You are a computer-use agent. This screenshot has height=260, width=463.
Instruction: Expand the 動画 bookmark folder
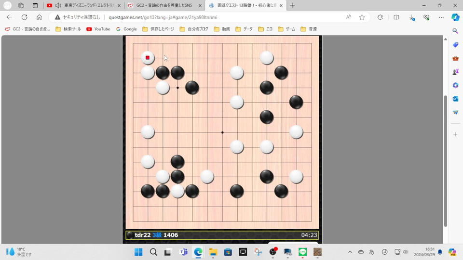click(x=222, y=29)
